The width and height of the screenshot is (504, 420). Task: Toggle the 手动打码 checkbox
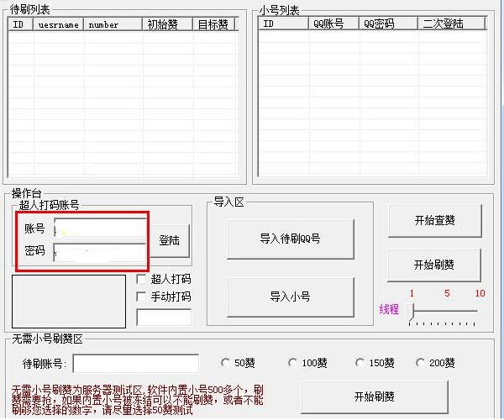[142, 297]
